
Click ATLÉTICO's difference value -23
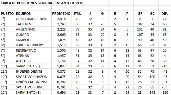(x=165, y=61)
